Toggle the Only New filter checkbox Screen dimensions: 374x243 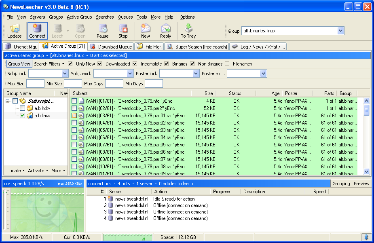(x=70, y=63)
